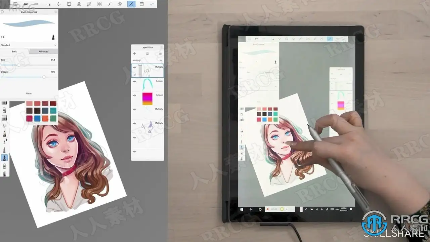Click the Windows Start button on the tablet
The height and width of the screenshot is (242, 430).
click(x=242, y=209)
